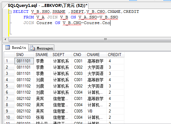The image size is (171, 124).
Task: Click CREDIT cell 4 in row 4
Action: (x=115, y=80)
